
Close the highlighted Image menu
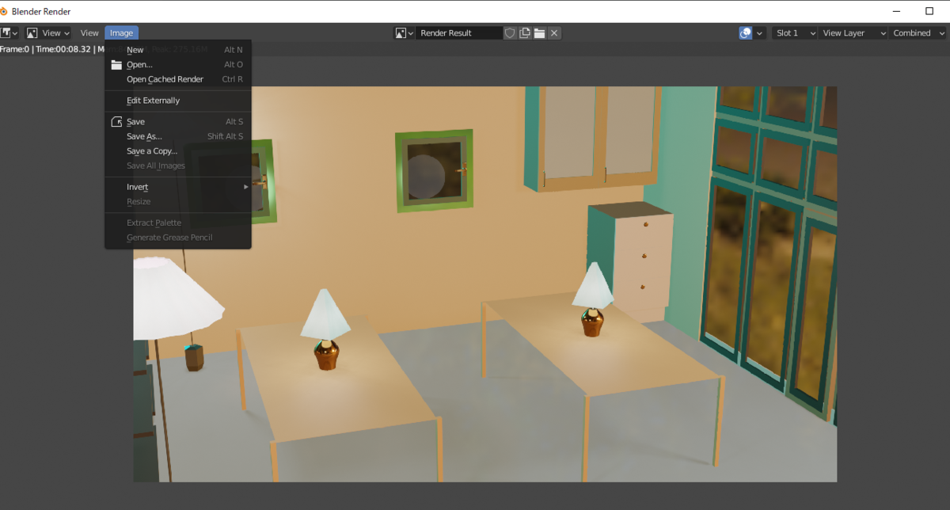pyautogui.click(x=121, y=32)
